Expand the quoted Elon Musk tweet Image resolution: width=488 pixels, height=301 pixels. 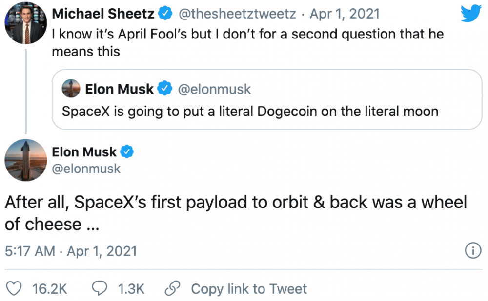click(x=267, y=100)
